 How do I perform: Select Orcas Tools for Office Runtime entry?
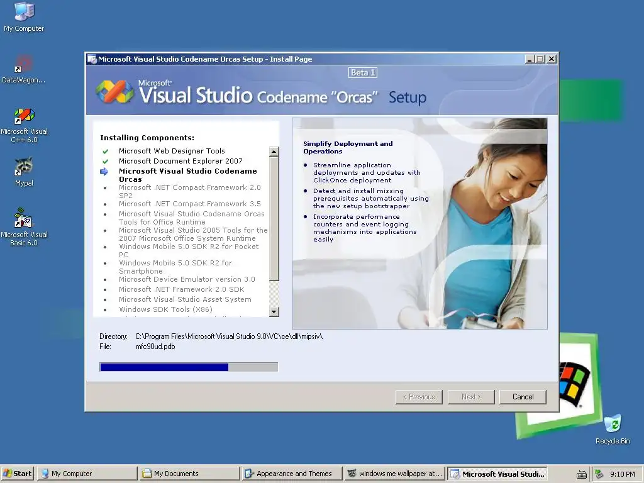192,218
